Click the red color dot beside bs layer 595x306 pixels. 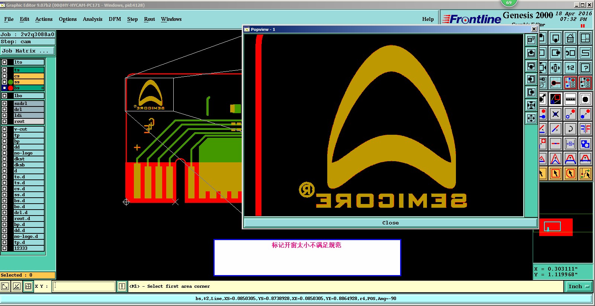click(x=10, y=88)
